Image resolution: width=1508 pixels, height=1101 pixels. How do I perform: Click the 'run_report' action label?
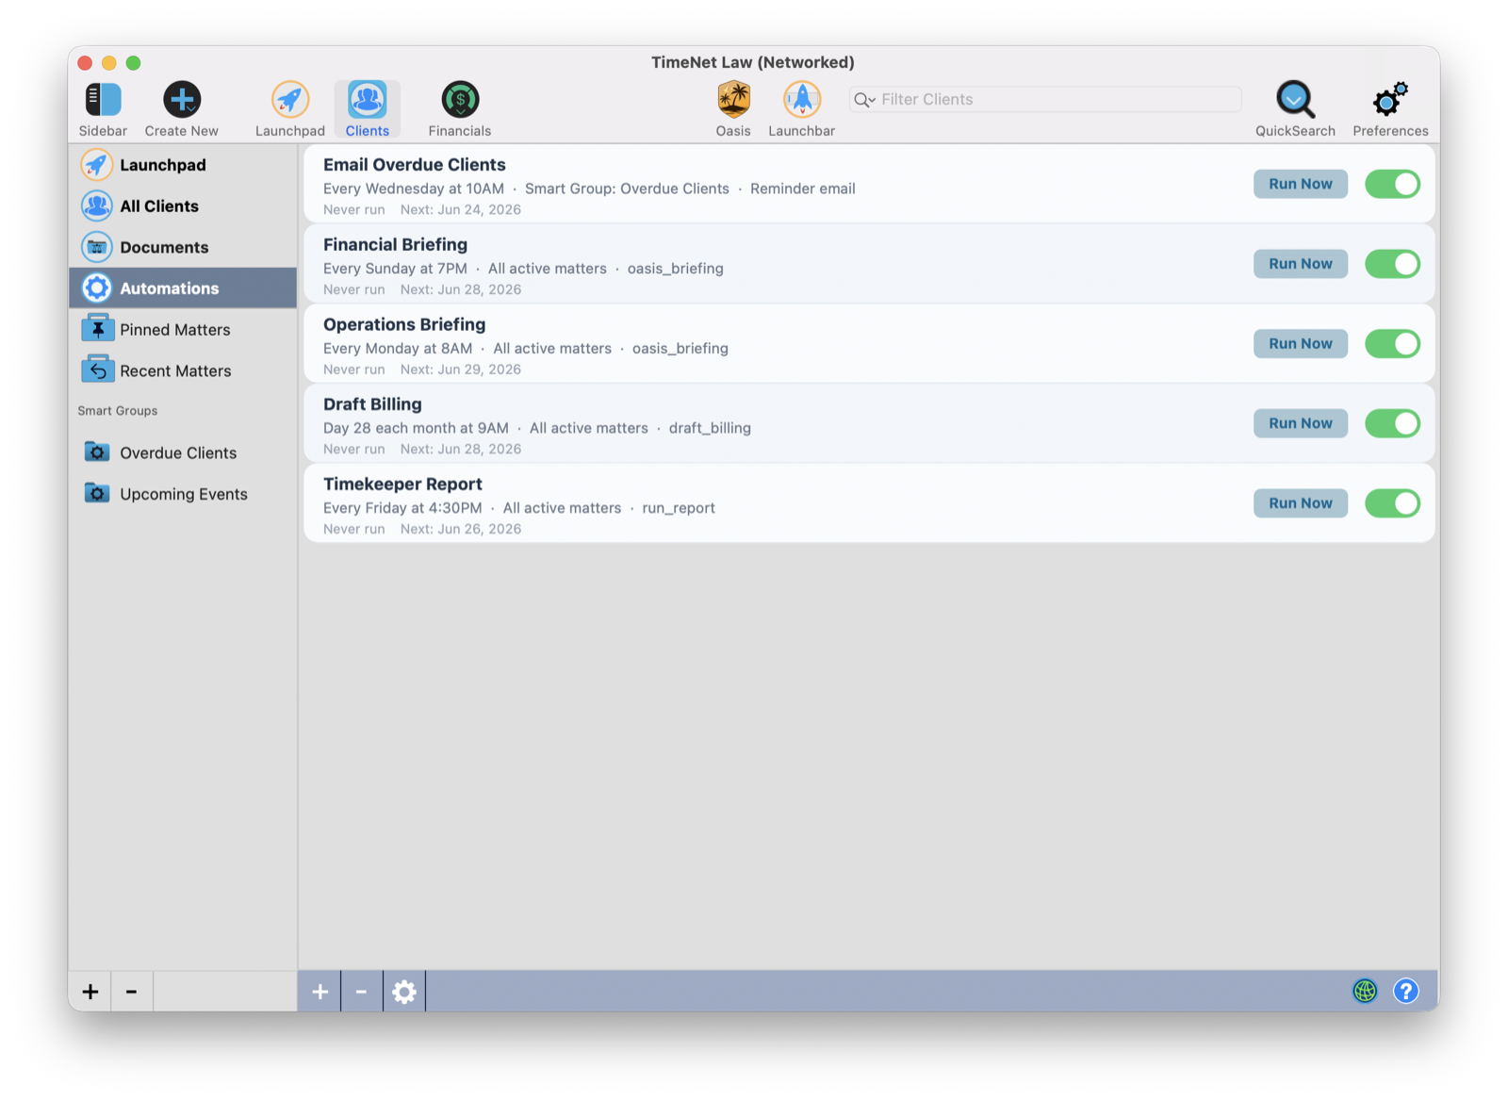click(x=679, y=508)
